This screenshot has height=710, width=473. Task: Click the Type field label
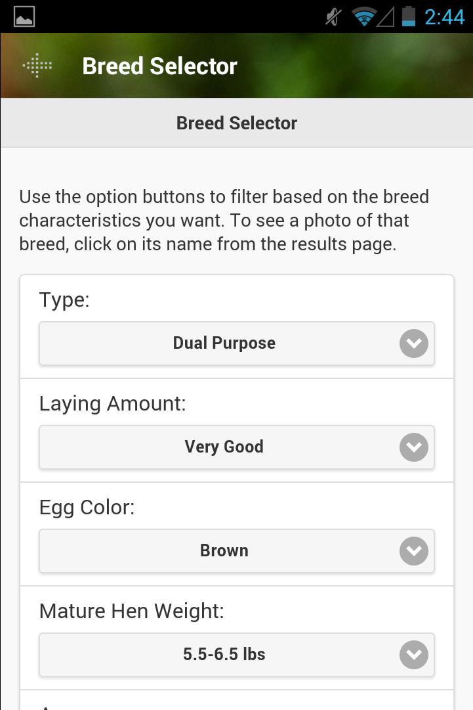64,300
